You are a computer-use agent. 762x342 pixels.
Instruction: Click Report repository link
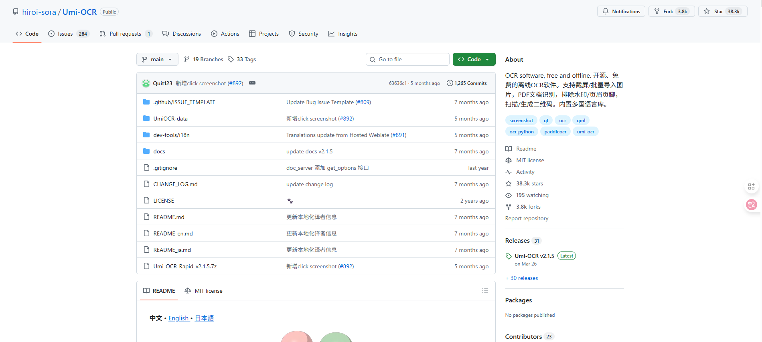527,218
